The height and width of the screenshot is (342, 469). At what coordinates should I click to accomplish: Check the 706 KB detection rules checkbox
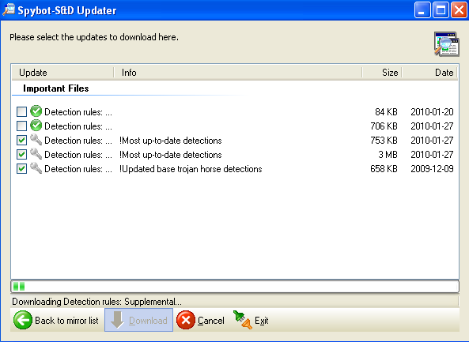click(21, 126)
